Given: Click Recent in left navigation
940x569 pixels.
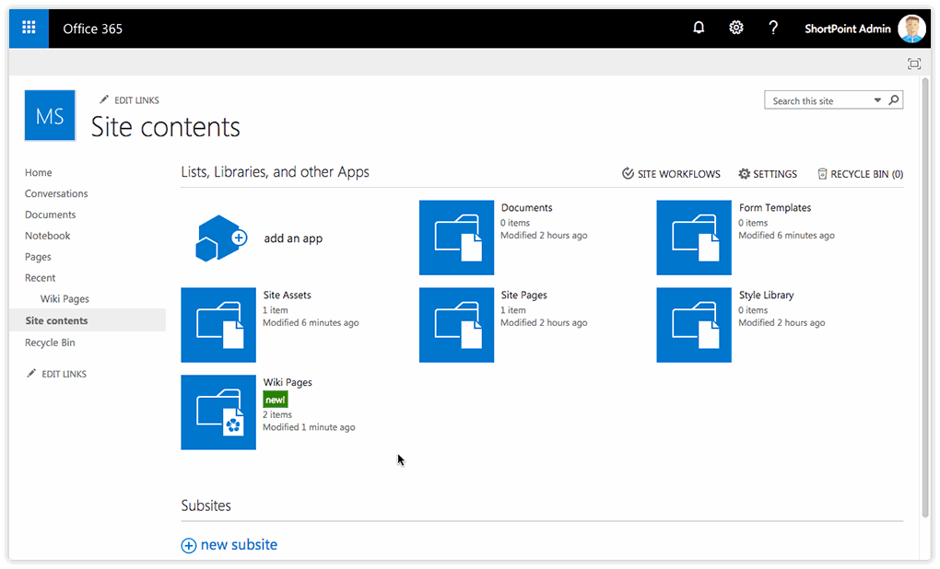Looking at the screenshot, I should click(x=41, y=278).
